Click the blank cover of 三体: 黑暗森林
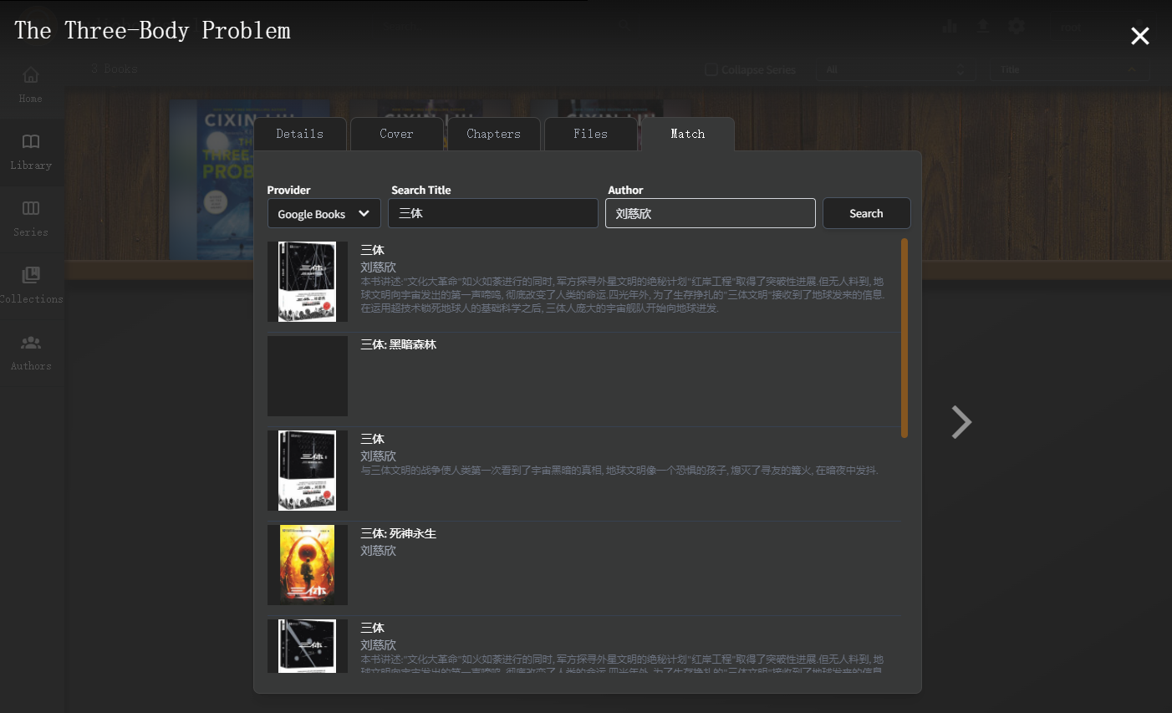The image size is (1172, 713). [x=308, y=376]
